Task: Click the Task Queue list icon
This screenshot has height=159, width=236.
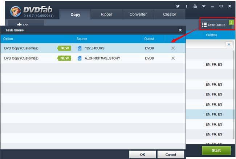Action: 204,25
